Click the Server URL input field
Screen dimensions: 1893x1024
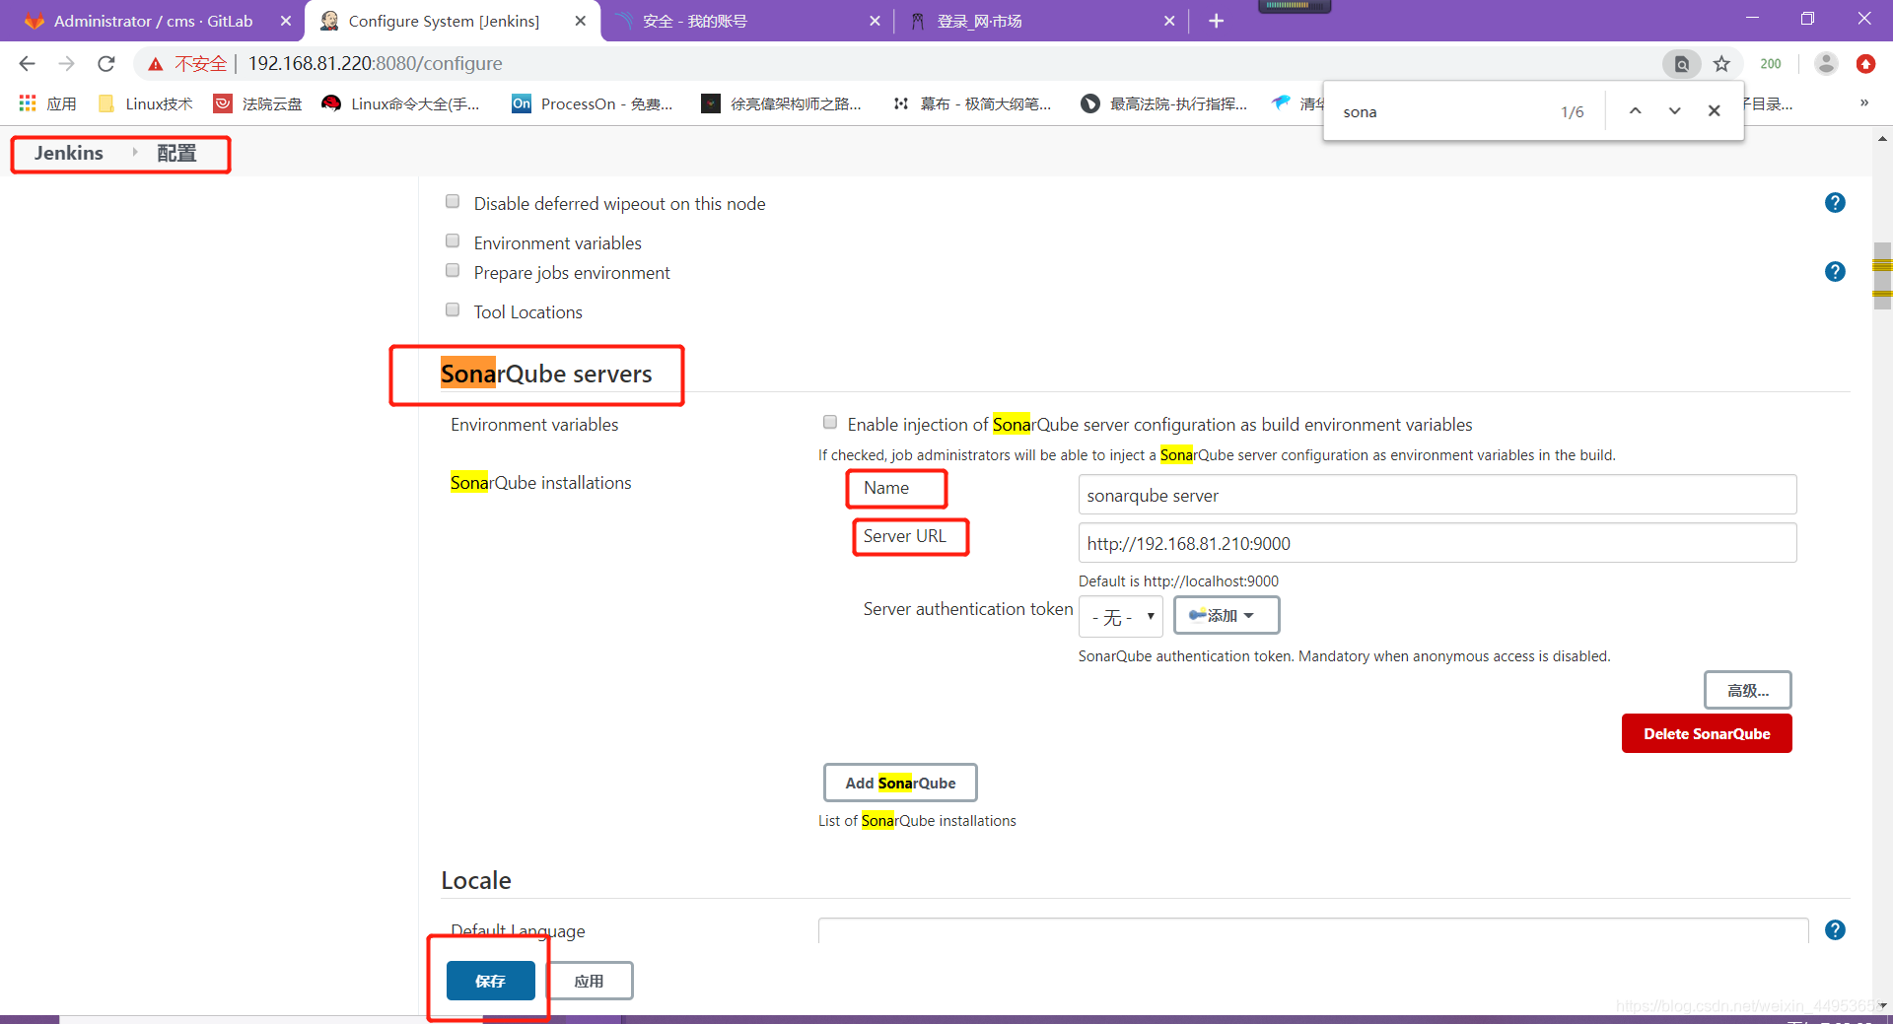pyautogui.click(x=1437, y=543)
